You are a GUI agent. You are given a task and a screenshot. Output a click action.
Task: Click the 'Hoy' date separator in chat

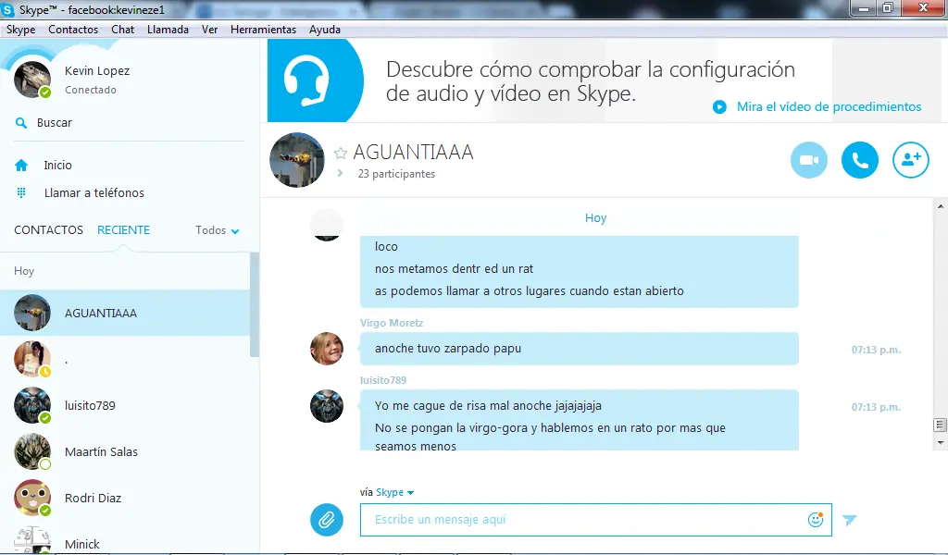tap(595, 218)
